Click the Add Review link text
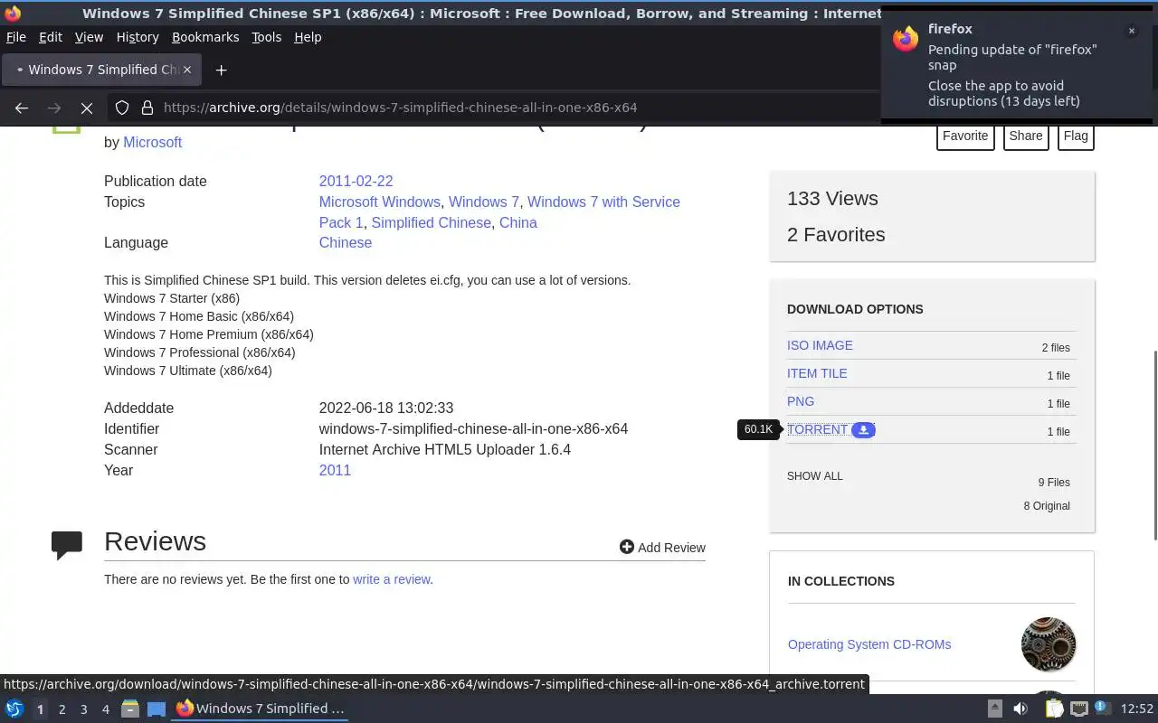 click(671, 548)
